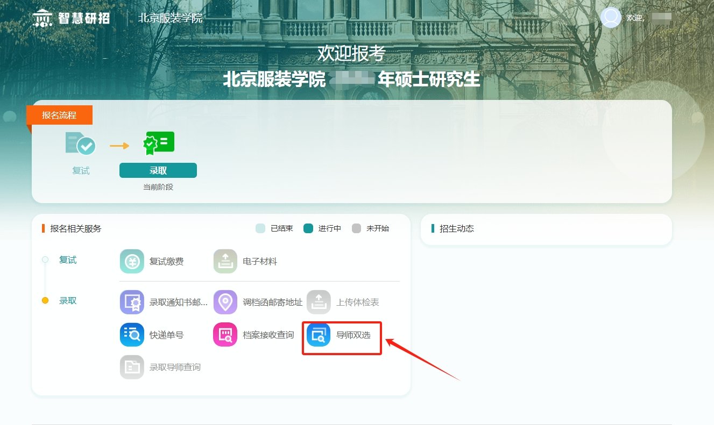Screen dimensions: 714x425
Task: Click the greyed 上传体检表 upload icon
Action: pos(319,302)
